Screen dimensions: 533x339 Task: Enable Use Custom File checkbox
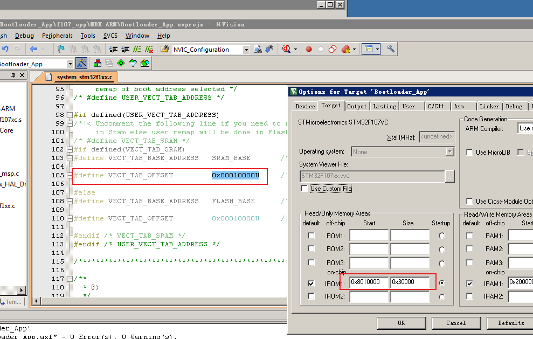pyautogui.click(x=304, y=189)
